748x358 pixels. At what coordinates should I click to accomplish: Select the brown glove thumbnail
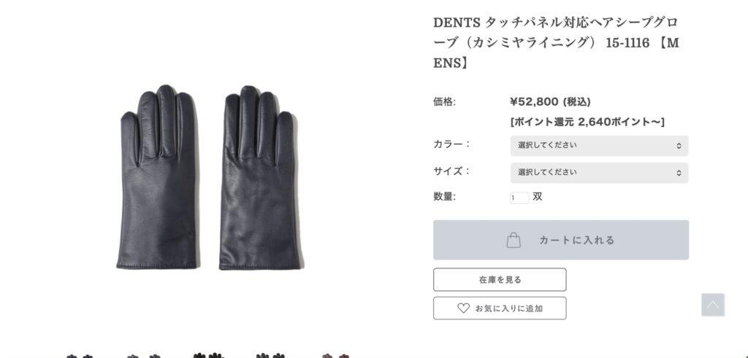click(x=335, y=356)
